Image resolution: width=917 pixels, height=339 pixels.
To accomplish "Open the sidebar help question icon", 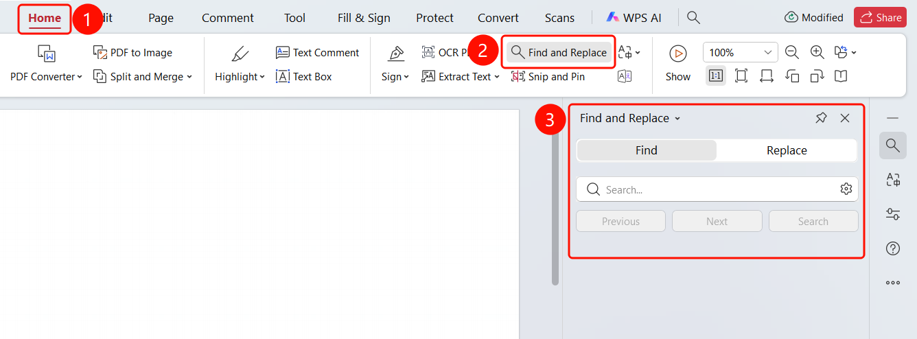I will (x=893, y=248).
